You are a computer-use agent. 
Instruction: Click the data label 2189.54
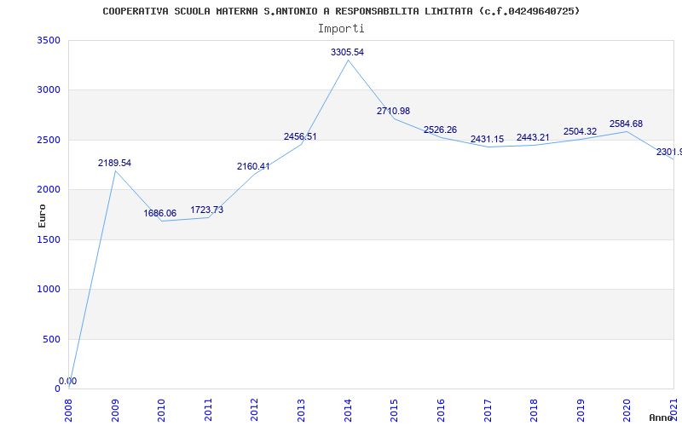click(x=114, y=163)
